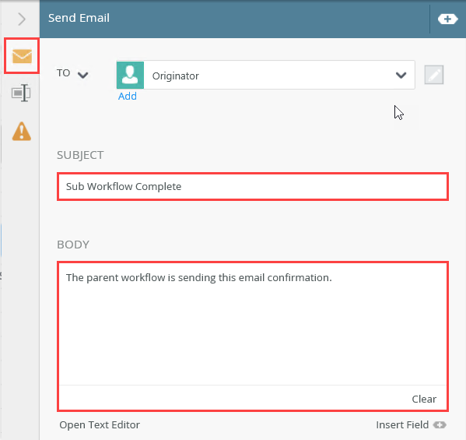Image resolution: width=466 pixels, height=440 pixels.
Task: Click the BODY label
Action: [x=73, y=245]
